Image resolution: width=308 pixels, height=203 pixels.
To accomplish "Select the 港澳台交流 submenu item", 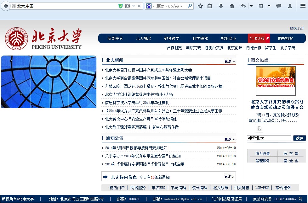I will pyautogui.click(x=214, y=48).
